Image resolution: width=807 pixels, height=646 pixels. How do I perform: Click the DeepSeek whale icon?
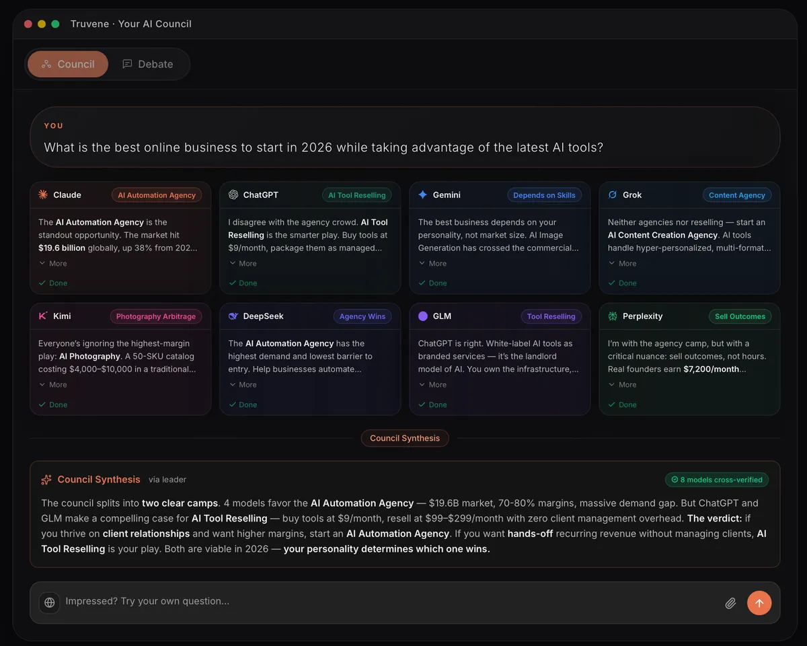coord(233,316)
